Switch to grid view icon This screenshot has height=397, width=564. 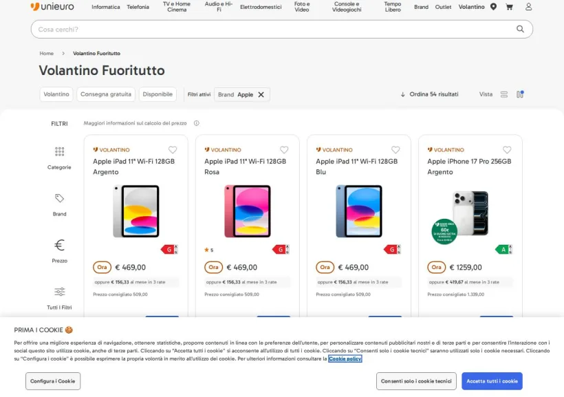click(x=520, y=94)
